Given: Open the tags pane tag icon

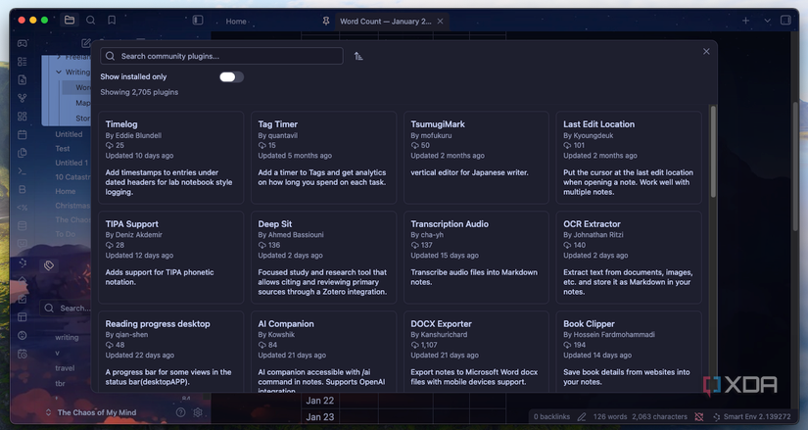Looking at the screenshot, I should (49, 265).
